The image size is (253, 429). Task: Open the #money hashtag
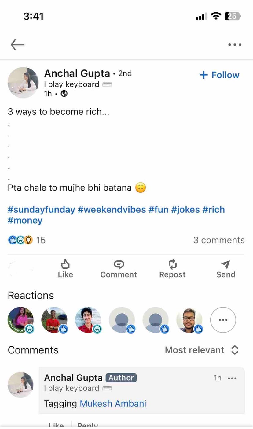pos(25,221)
